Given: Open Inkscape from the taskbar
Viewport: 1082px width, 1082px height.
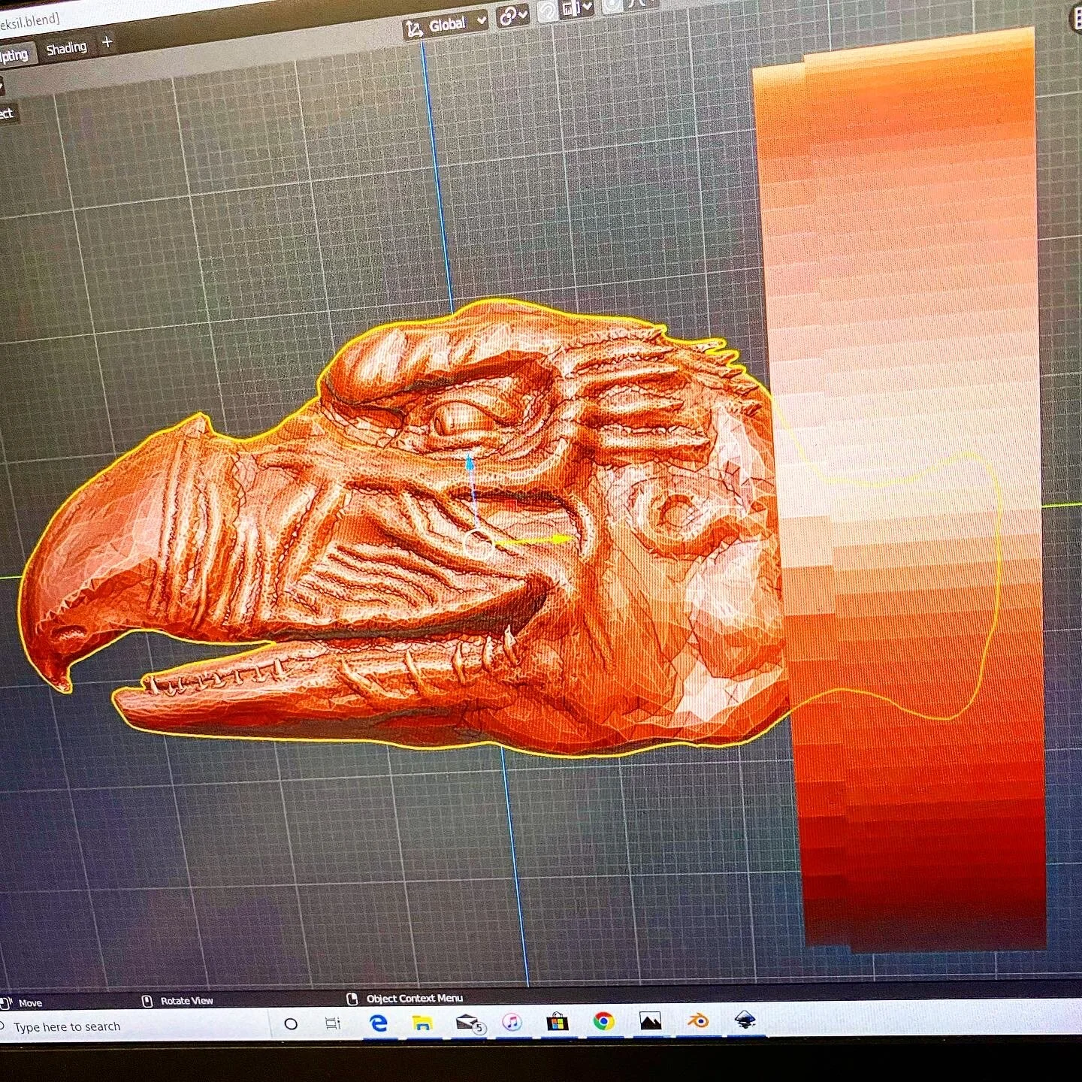Looking at the screenshot, I should 745,1020.
